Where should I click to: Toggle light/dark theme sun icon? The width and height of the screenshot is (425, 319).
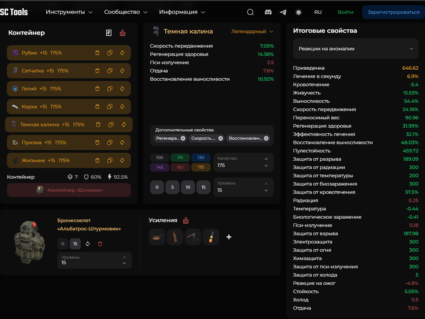pyautogui.click(x=299, y=12)
